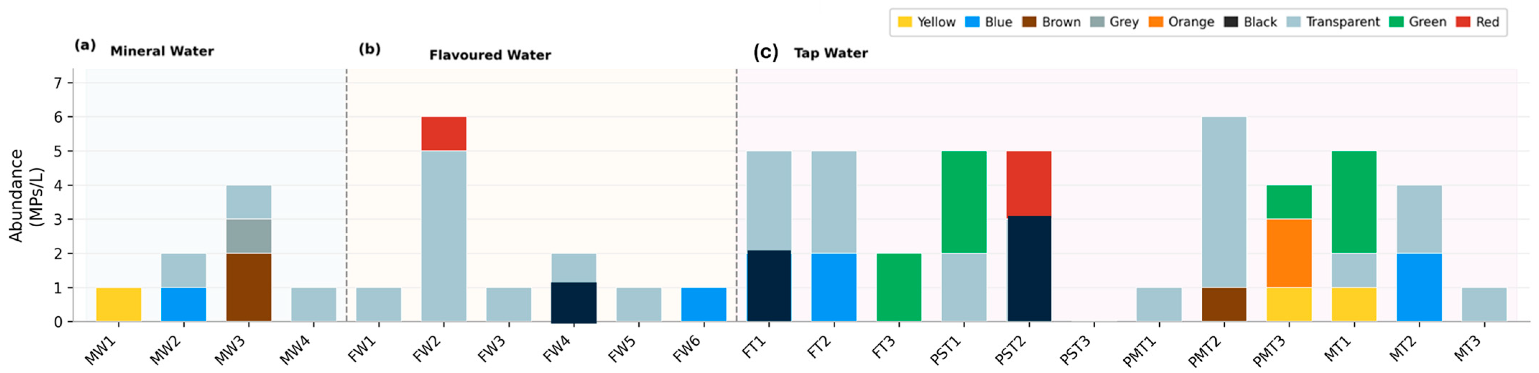Click the Transparent legend label

[x=1343, y=22]
